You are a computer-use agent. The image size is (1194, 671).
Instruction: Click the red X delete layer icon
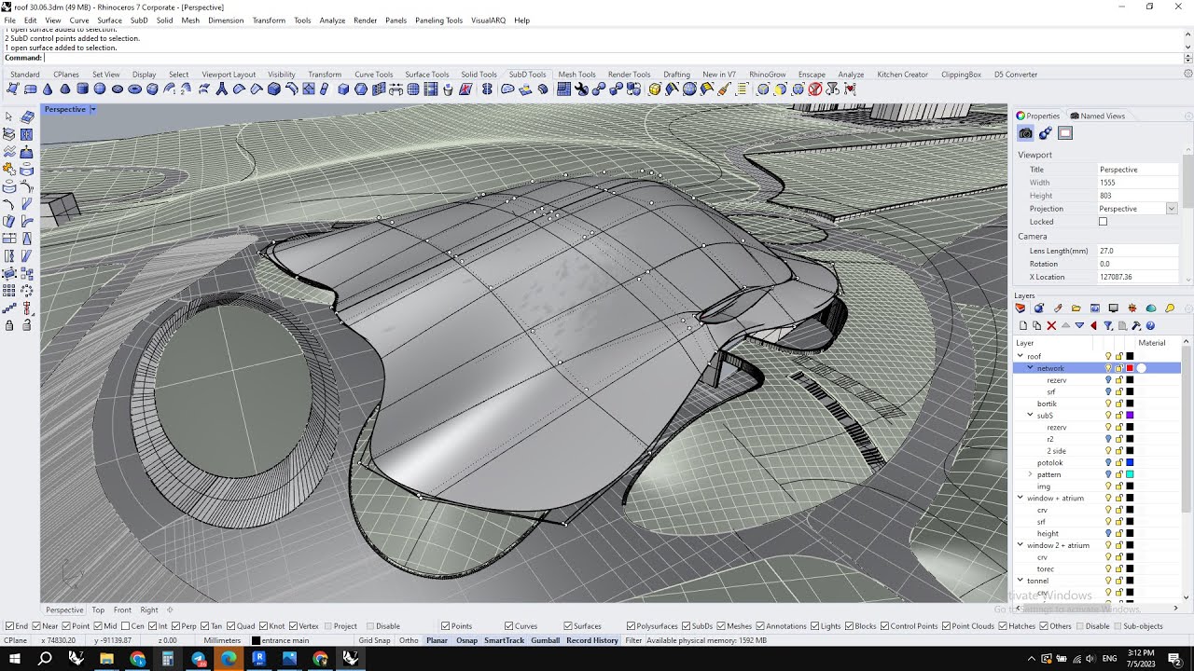point(1051,326)
